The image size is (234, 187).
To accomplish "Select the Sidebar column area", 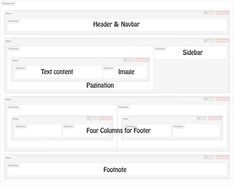I will pyautogui.click(x=190, y=52).
